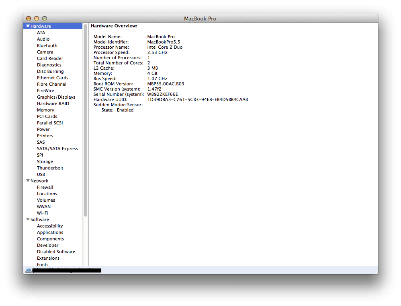Click the sidebar vertical scrollbar
Image resolution: width=401 pixels, height=306 pixels.
click(85, 121)
